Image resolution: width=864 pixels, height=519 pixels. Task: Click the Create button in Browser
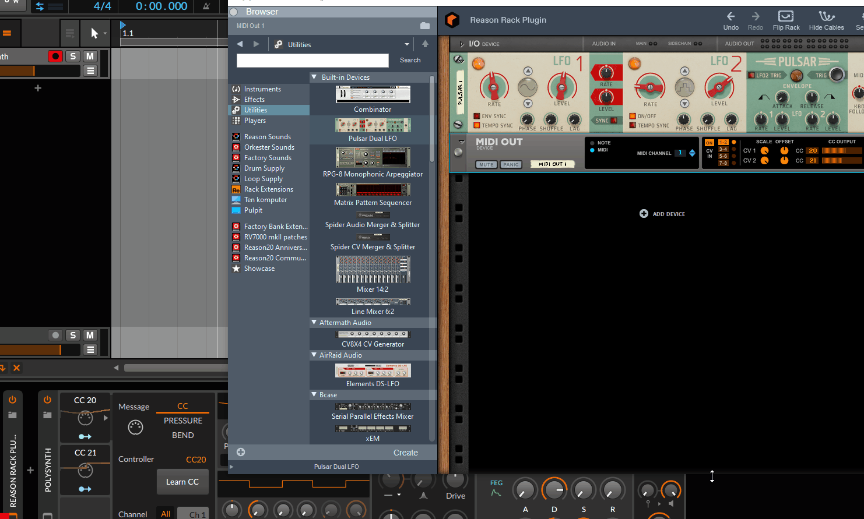405,453
